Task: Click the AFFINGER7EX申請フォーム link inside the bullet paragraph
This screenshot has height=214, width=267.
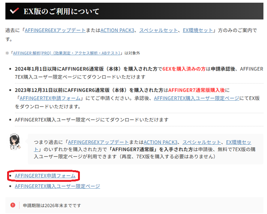Action: click(50, 98)
